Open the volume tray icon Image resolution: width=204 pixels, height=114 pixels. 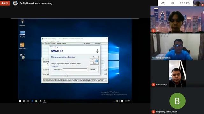119,101
